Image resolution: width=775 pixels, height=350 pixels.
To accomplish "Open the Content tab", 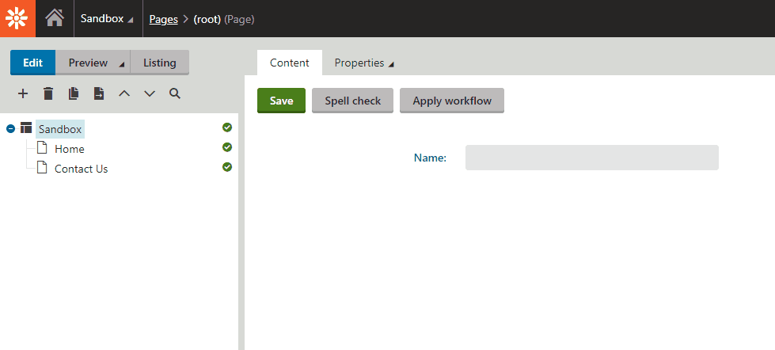I will (290, 63).
